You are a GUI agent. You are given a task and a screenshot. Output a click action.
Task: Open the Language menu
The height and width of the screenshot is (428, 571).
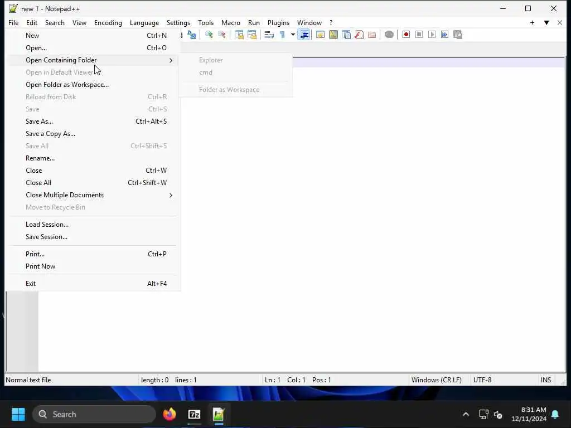[144, 22]
